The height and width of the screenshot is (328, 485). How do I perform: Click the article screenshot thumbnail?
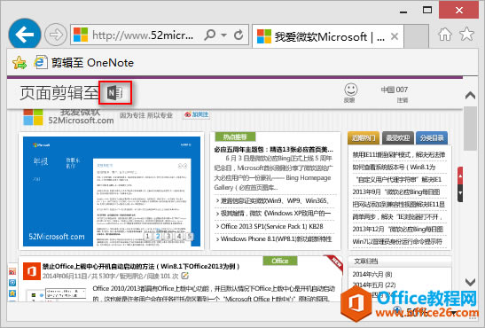tap(56, 294)
